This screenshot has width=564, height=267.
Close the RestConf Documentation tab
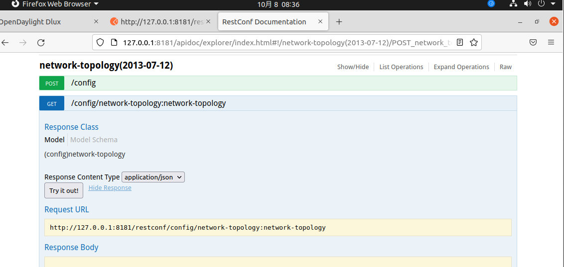[x=320, y=22]
